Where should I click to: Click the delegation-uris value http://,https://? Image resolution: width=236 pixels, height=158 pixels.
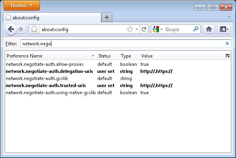156,71
